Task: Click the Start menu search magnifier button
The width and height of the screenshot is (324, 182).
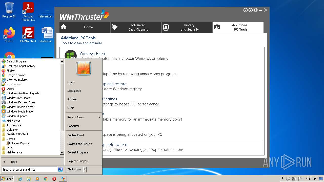Action: coord(60,170)
